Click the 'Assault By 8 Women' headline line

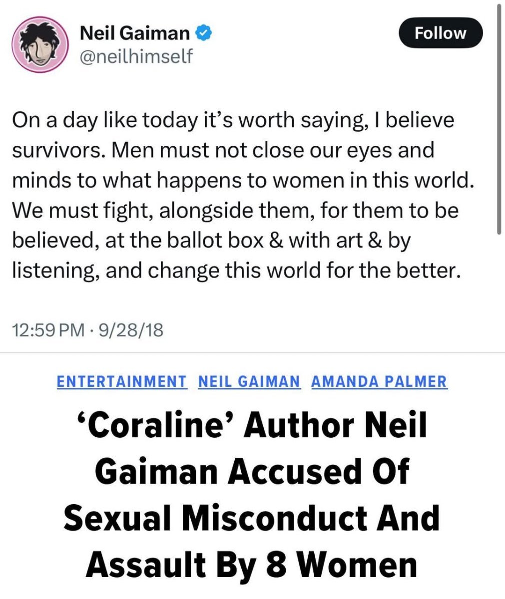252,565
